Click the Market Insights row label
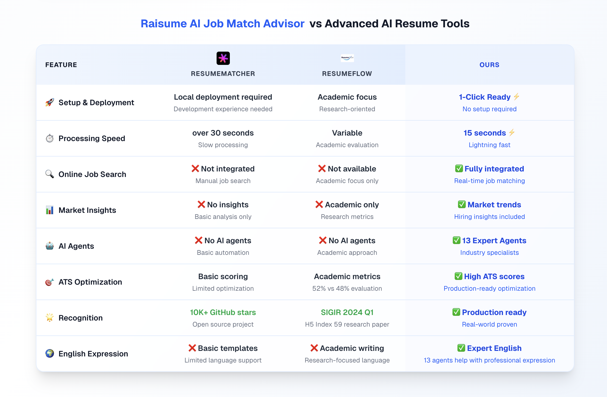Screen dimensions: 607x397 click(x=87, y=210)
